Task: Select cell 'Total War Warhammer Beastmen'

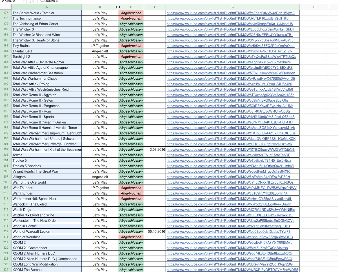Action: (x=46, y=73)
